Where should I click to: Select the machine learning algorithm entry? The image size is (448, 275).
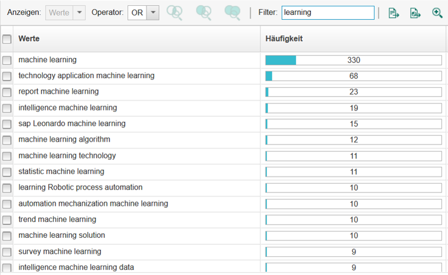point(64,140)
